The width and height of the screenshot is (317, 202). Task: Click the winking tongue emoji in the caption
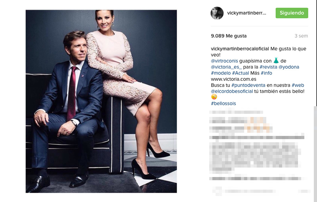[x=214, y=97]
